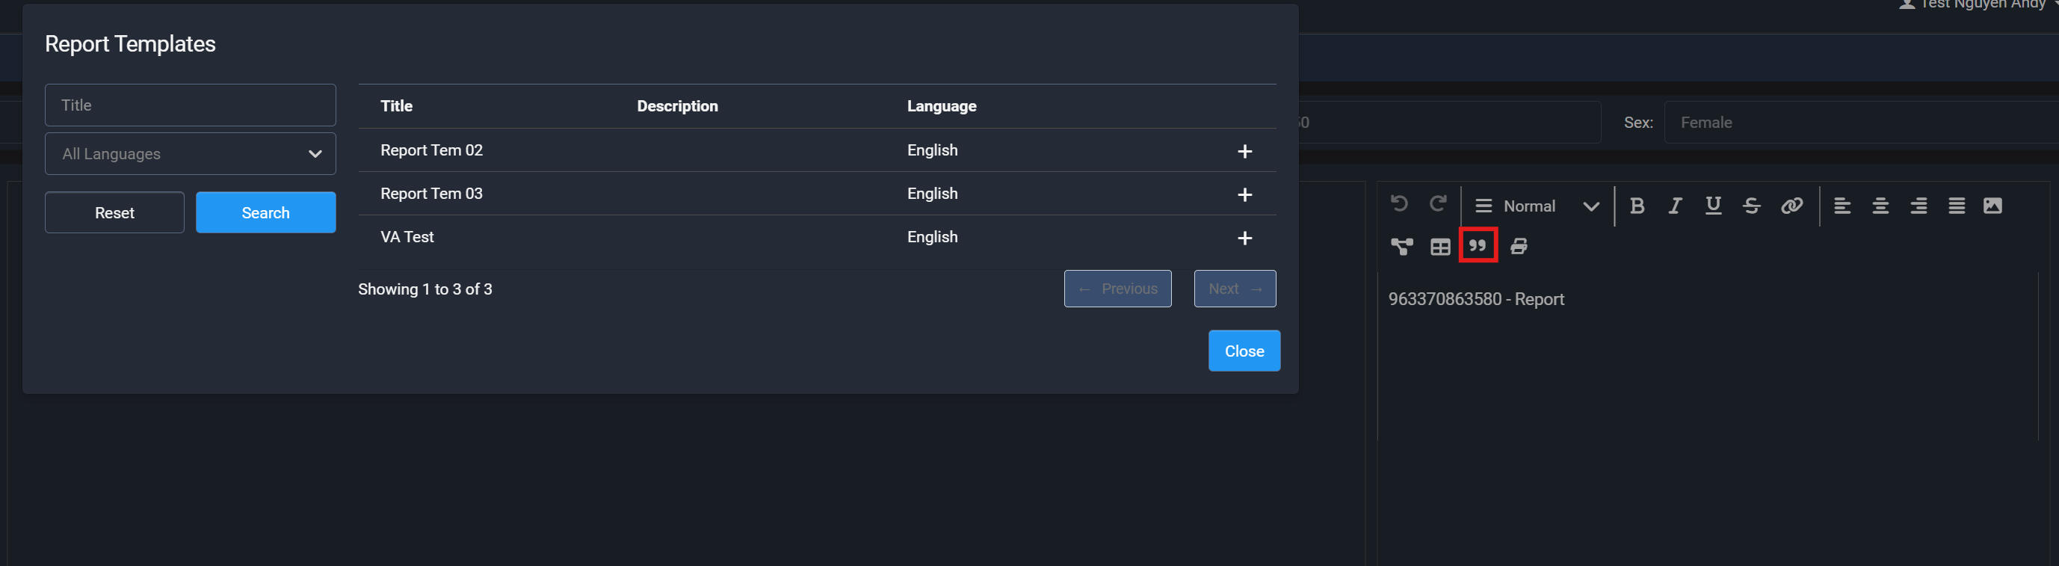Click English in the VA Test row

(x=932, y=236)
